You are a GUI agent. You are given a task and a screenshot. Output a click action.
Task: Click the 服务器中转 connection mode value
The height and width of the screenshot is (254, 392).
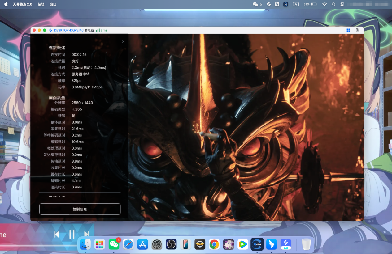pos(81,74)
